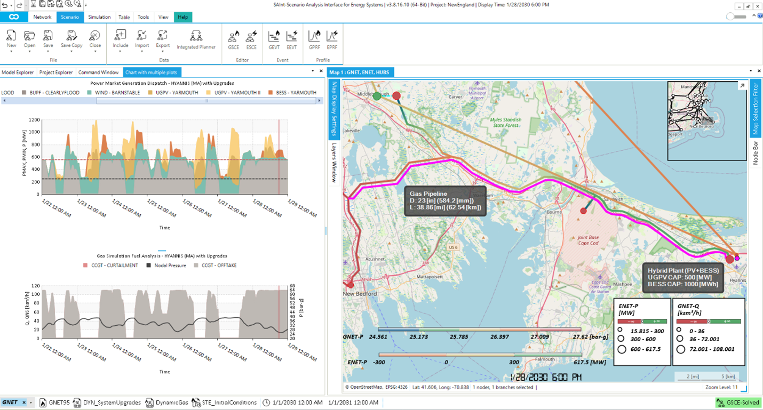Viewport: 763px width, 410px height.
Task: Launch the Integrated Planner
Action: pos(196,38)
